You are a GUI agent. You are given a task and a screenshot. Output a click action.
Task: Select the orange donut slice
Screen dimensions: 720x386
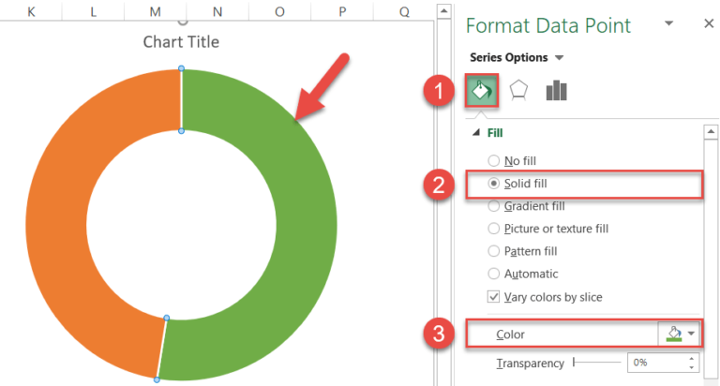click(56, 225)
